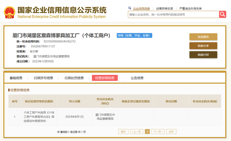Focus the enterprise name search field
This screenshot has width=231, height=141.
[174, 14]
